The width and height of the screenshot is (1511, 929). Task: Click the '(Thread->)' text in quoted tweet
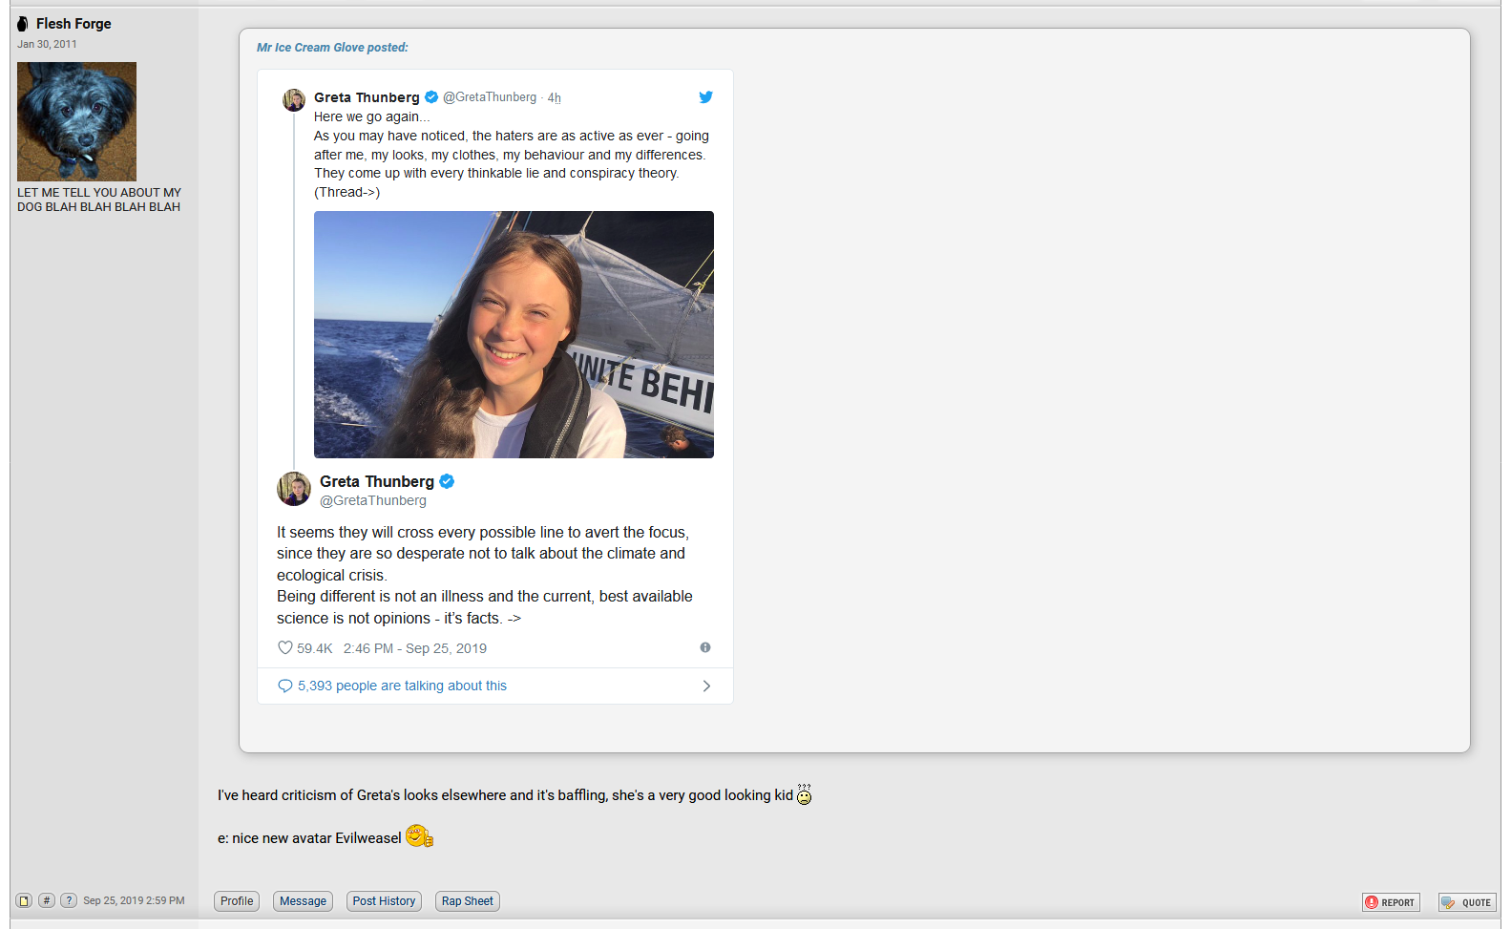[x=347, y=192]
